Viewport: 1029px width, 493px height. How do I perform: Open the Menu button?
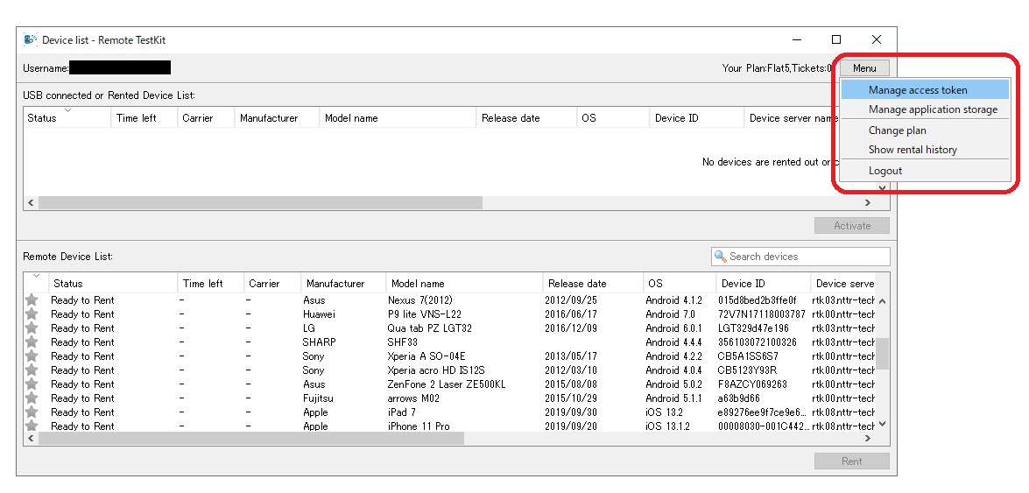864,67
